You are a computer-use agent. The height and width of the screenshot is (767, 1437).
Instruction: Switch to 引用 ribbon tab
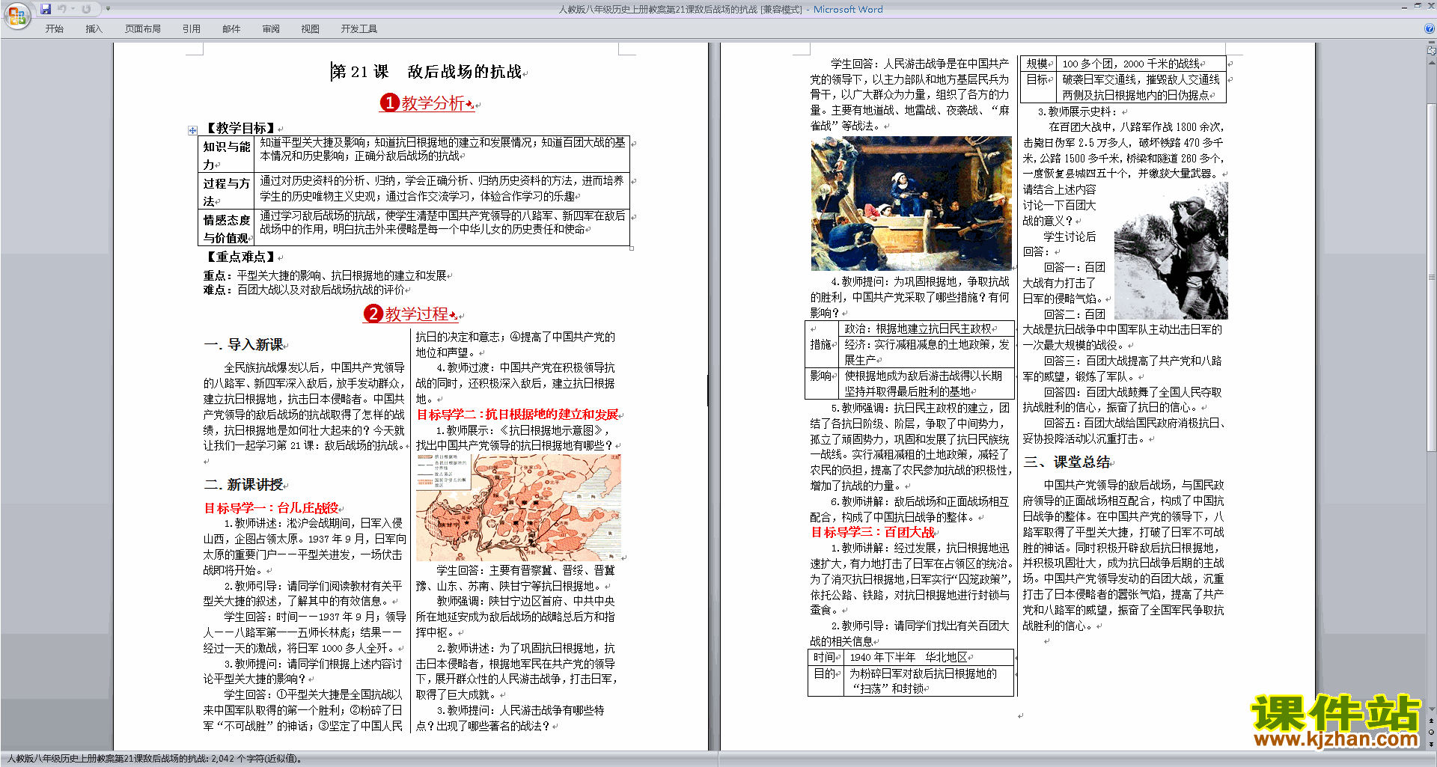[192, 29]
